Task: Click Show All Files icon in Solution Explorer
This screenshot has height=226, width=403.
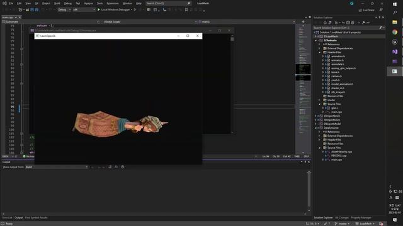Action: point(353,23)
